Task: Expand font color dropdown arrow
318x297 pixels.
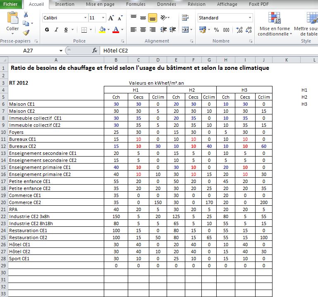Action: (122, 30)
